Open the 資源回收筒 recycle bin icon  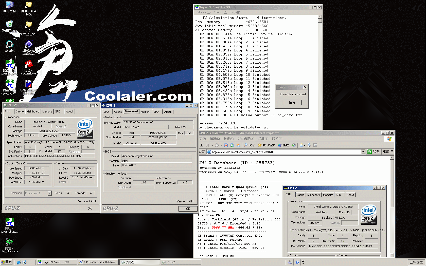pyautogui.click(x=9, y=26)
